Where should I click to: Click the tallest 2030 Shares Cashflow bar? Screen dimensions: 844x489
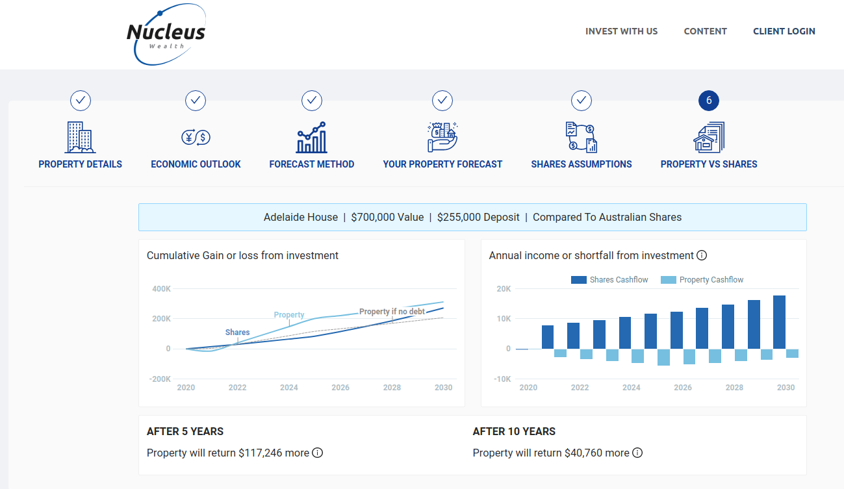tap(779, 322)
